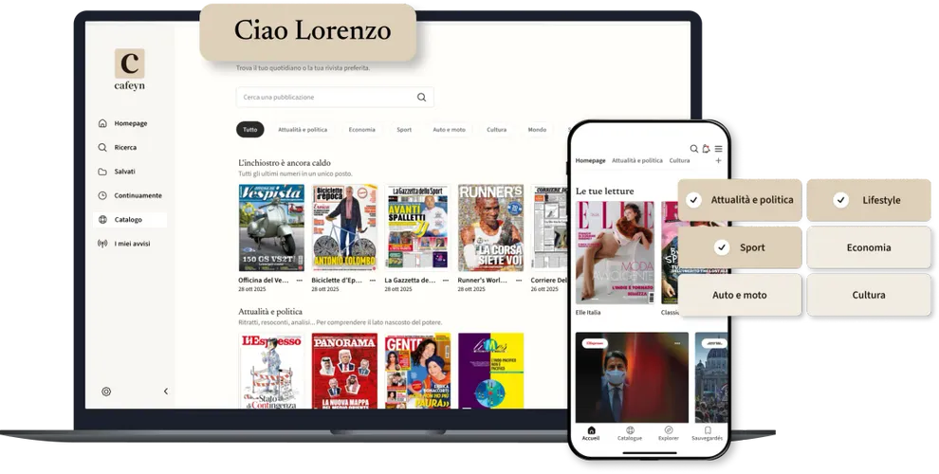Open the Panorama magazine cover
939x474 pixels.
(x=344, y=371)
